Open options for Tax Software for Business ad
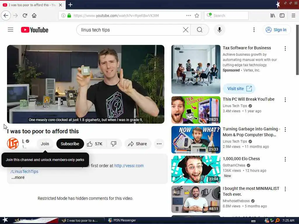Screen dimensions: 299x224 click(x=285, y=48)
